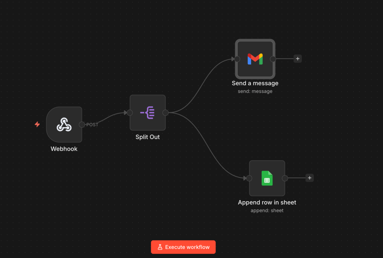Click the plus icon after Send a message
Viewport: 383px width, 258px height.
[297, 59]
